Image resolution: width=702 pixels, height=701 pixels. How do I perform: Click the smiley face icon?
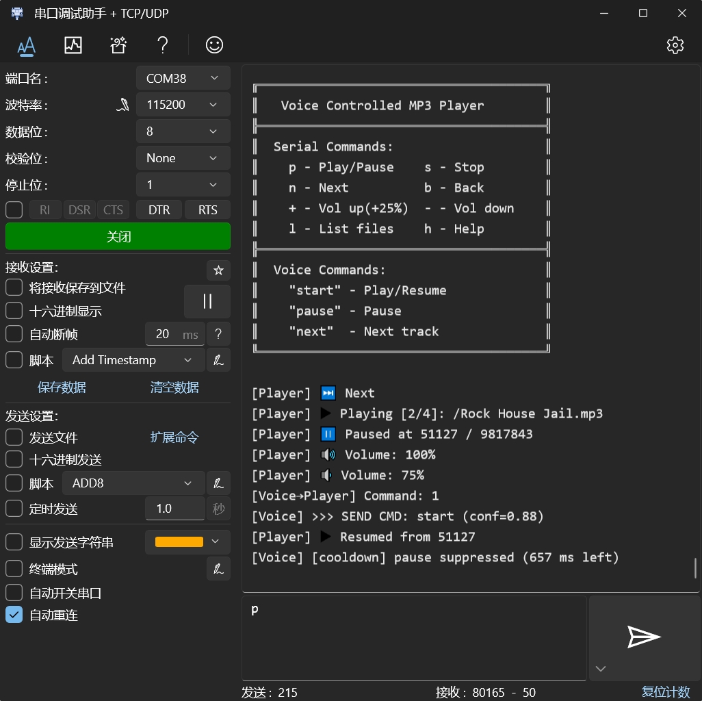(x=214, y=45)
